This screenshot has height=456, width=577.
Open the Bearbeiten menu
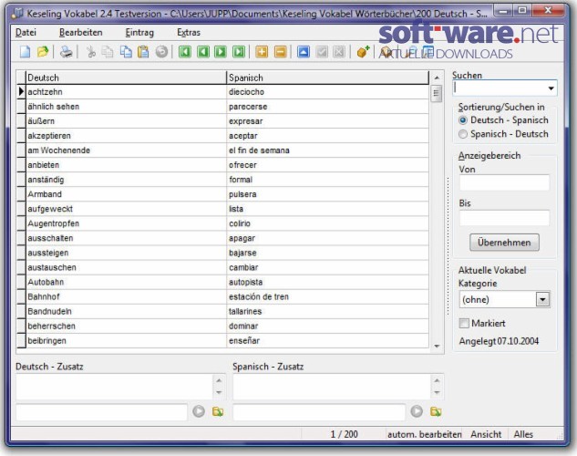tap(81, 33)
